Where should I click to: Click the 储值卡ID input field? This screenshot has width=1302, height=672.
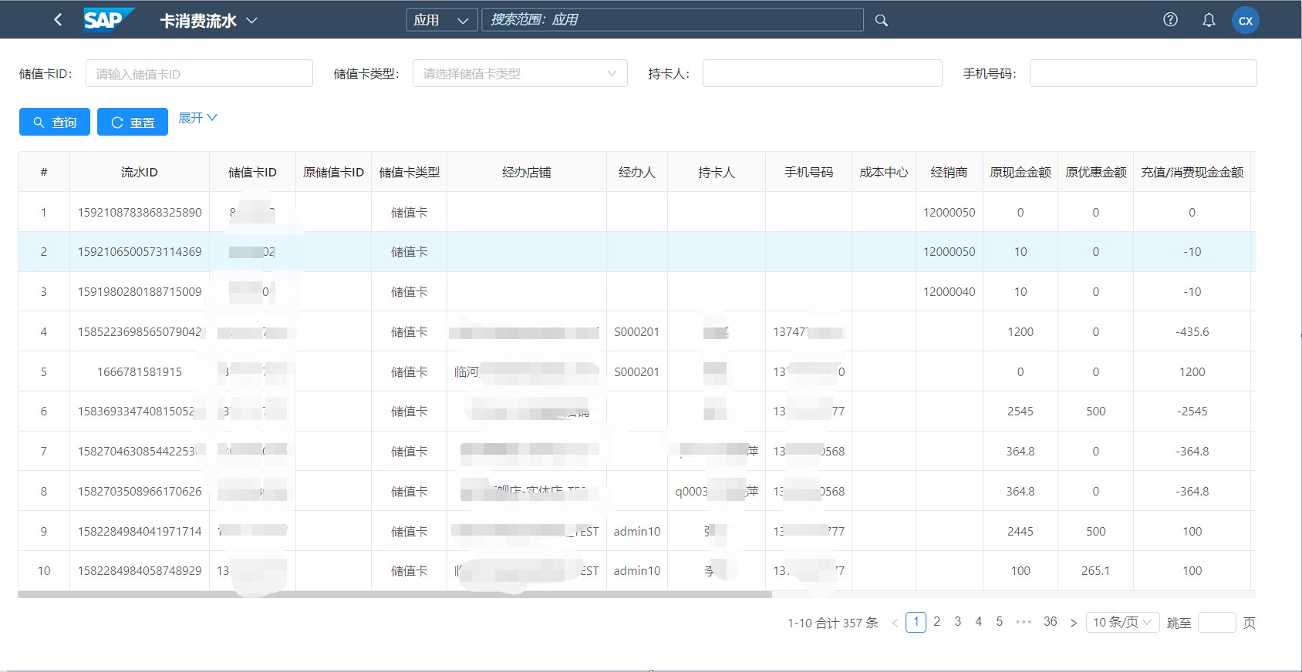(199, 74)
